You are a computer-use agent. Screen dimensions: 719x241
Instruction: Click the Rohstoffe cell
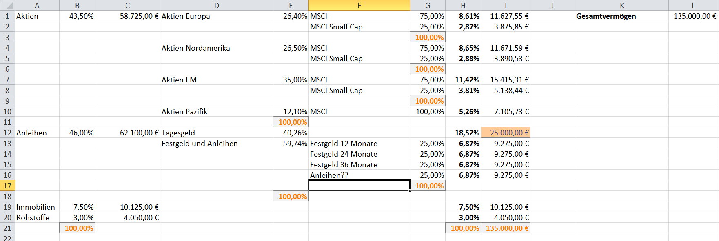[x=33, y=218]
